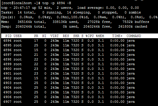The height and width of the screenshot is (106, 158).
Task: Click '0 zombie' in the Tasks line
Action: [x=133, y=13]
